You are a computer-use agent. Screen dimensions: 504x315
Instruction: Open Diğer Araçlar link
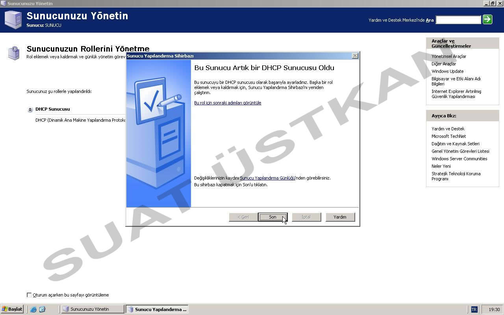click(444, 64)
